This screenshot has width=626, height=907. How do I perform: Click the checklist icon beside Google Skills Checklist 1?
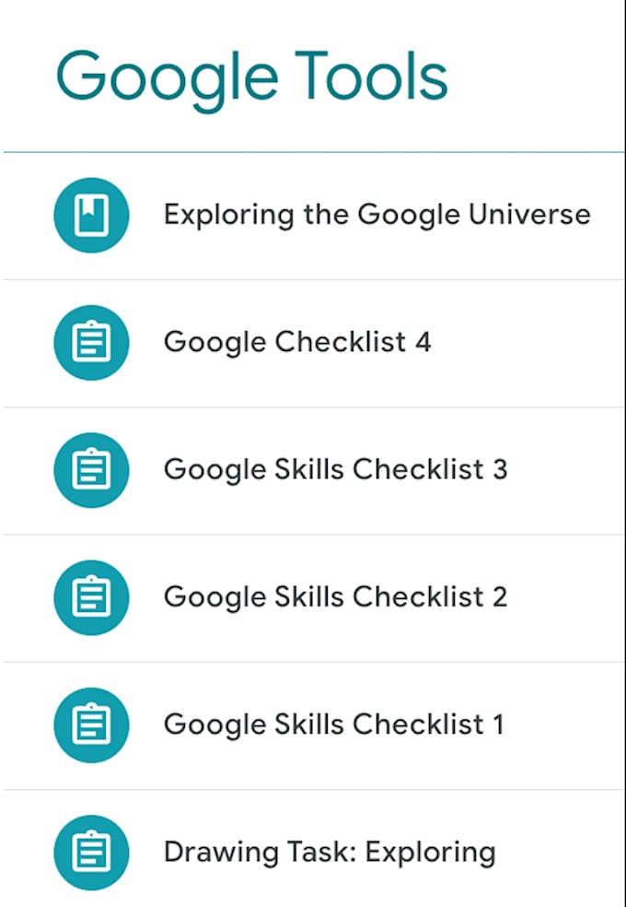92,724
